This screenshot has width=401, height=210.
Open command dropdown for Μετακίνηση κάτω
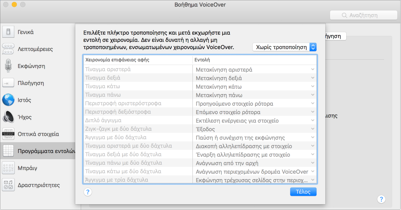click(x=312, y=86)
